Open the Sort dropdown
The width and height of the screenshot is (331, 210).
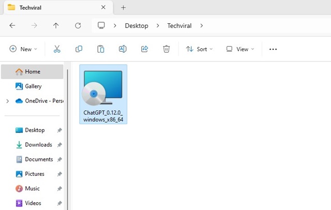[x=199, y=49]
